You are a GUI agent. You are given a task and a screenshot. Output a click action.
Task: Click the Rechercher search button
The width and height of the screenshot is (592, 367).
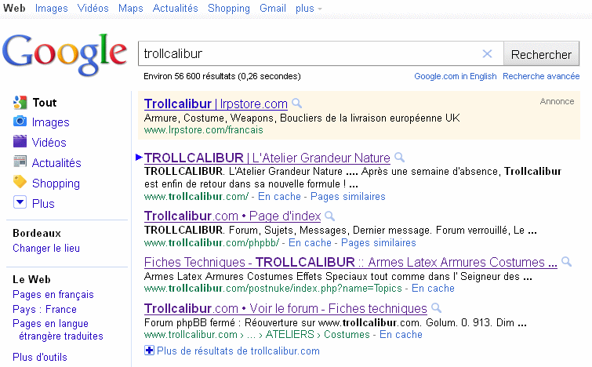pyautogui.click(x=541, y=54)
